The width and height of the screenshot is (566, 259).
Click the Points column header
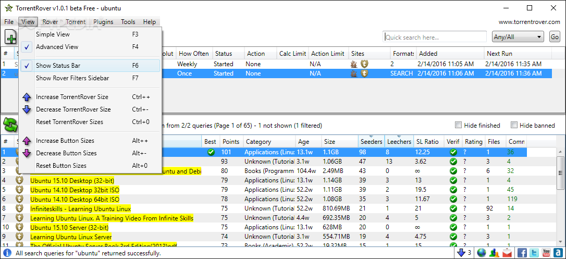tap(231, 142)
